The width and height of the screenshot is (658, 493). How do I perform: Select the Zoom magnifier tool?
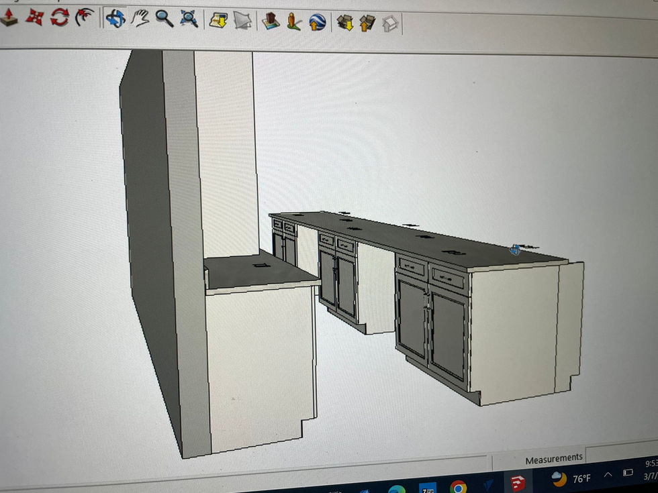click(164, 19)
